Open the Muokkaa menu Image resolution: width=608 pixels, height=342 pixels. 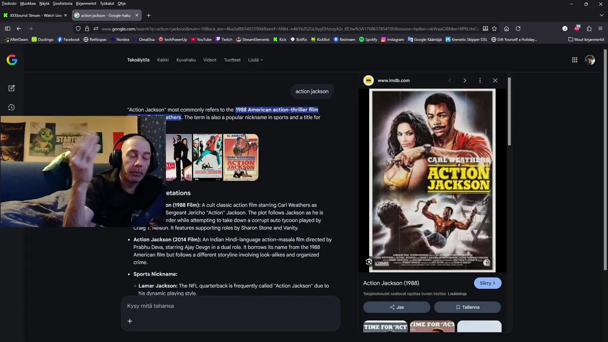(x=28, y=3)
